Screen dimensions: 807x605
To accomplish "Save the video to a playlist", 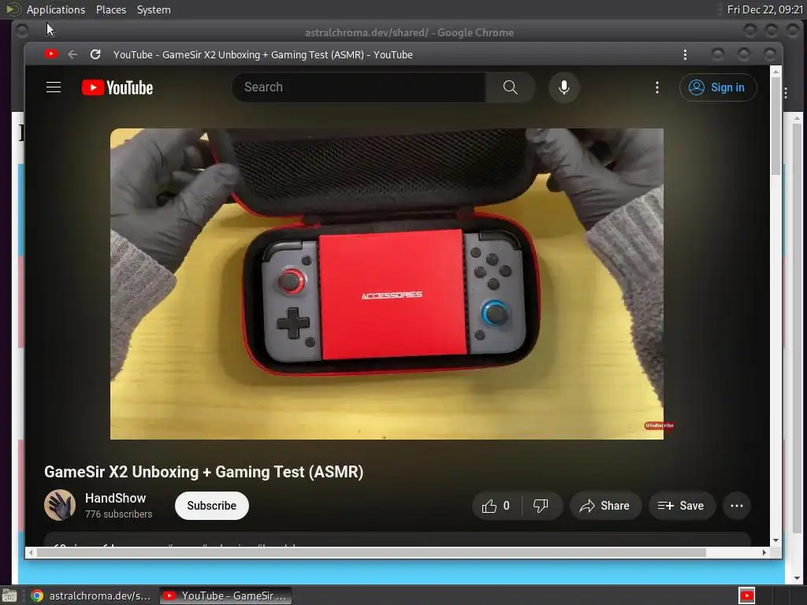I will tap(682, 506).
